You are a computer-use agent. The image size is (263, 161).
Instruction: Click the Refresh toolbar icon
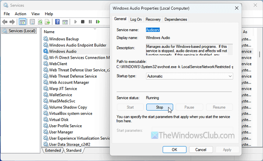(40, 22)
